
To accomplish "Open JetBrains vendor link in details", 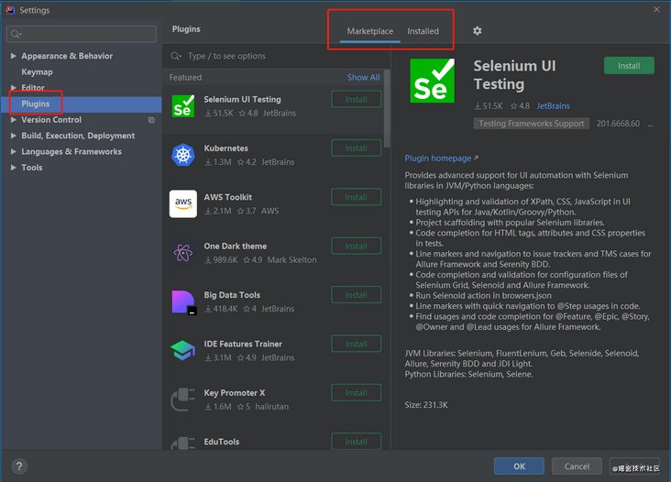I will click(x=553, y=106).
